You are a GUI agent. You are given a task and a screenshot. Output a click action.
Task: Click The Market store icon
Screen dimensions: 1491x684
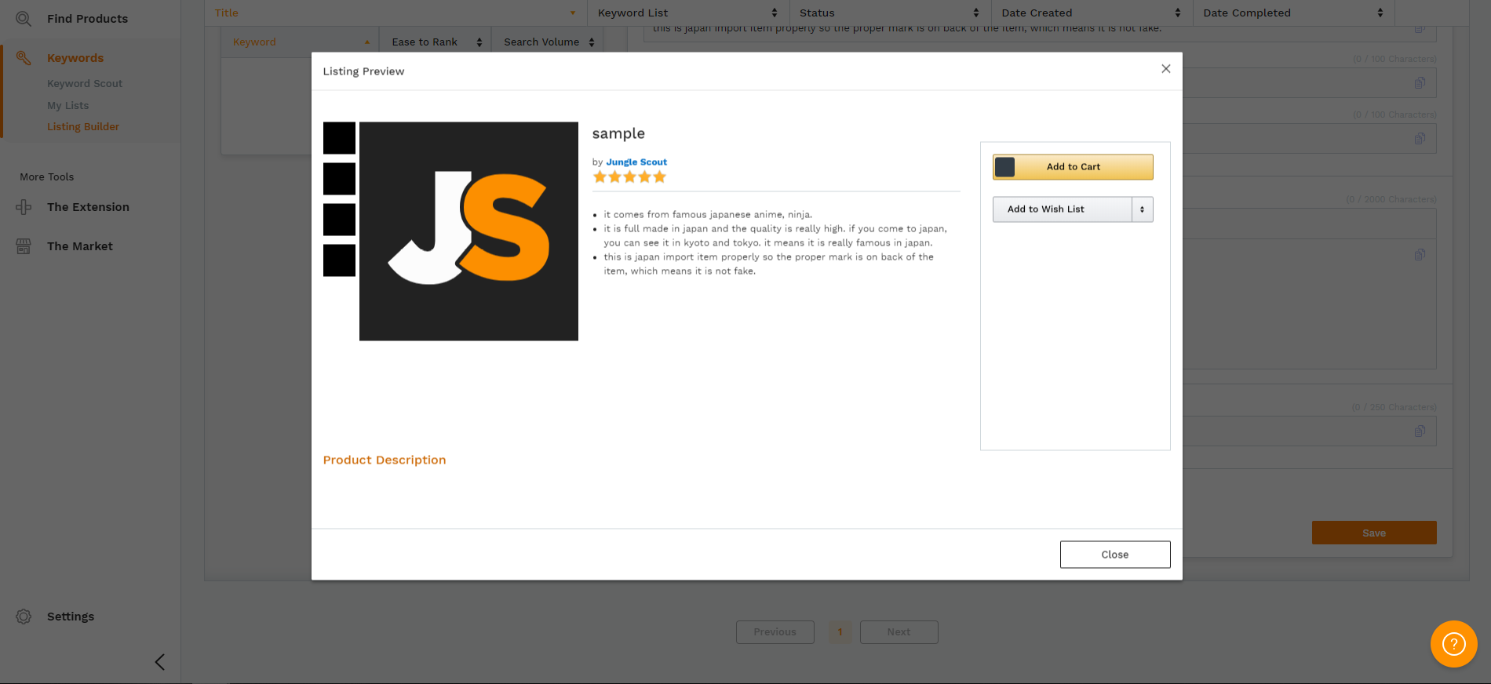[24, 246]
